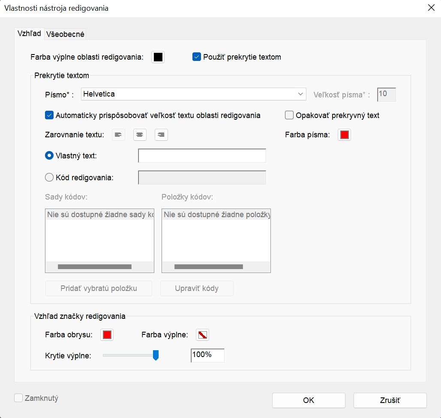Click the center text alignment icon
Viewport: 441px width, 418px height.
pos(140,135)
